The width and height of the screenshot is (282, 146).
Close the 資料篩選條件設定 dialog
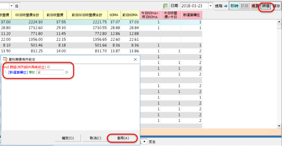(135, 59)
